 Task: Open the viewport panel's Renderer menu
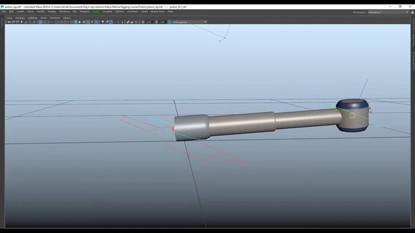[x=55, y=18]
